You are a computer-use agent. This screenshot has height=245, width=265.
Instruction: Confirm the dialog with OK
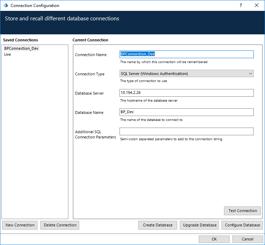coord(214,239)
